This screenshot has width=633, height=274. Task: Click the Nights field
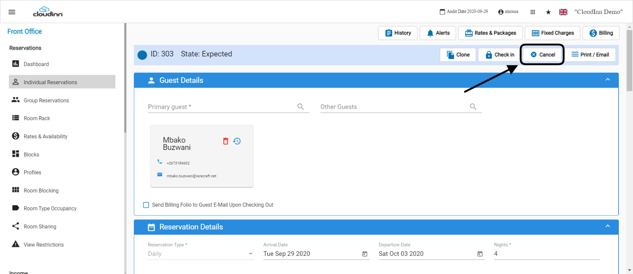click(x=547, y=254)
